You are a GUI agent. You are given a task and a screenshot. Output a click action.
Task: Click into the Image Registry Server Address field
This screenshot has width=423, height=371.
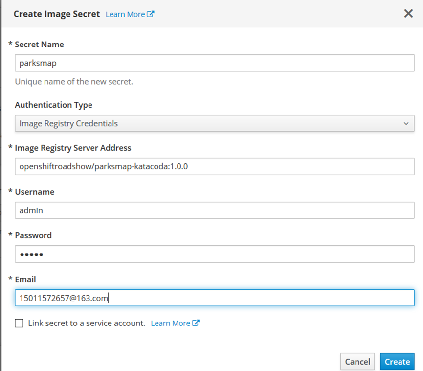pos(215,166)
